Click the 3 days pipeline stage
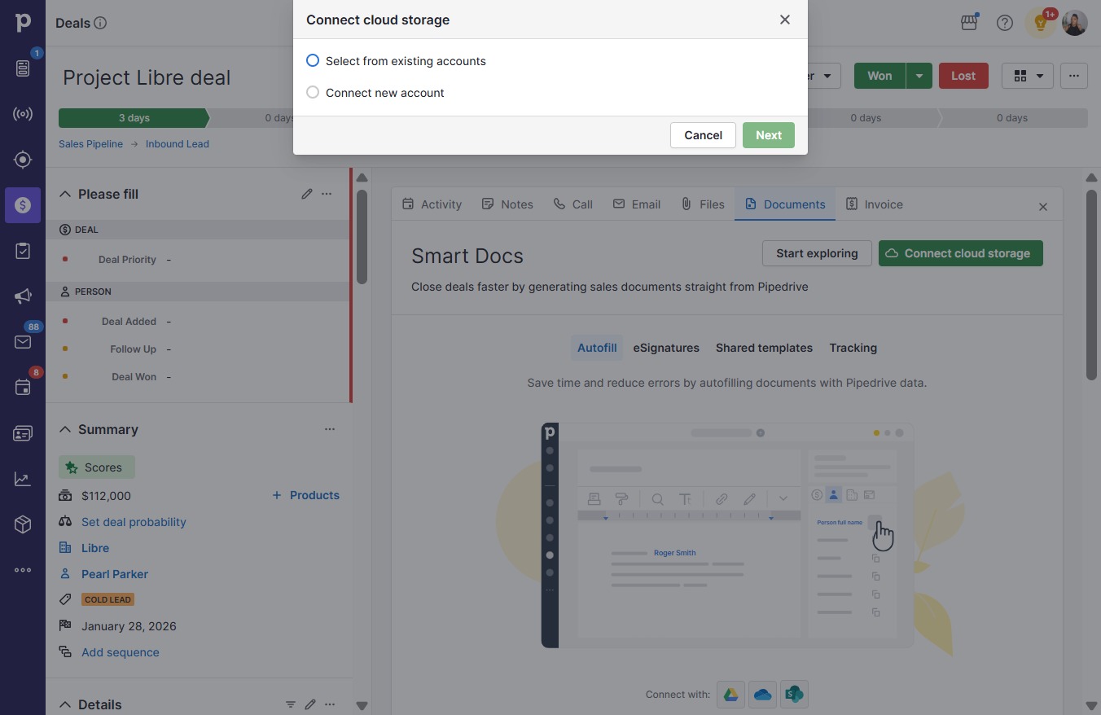 (134, 118)
